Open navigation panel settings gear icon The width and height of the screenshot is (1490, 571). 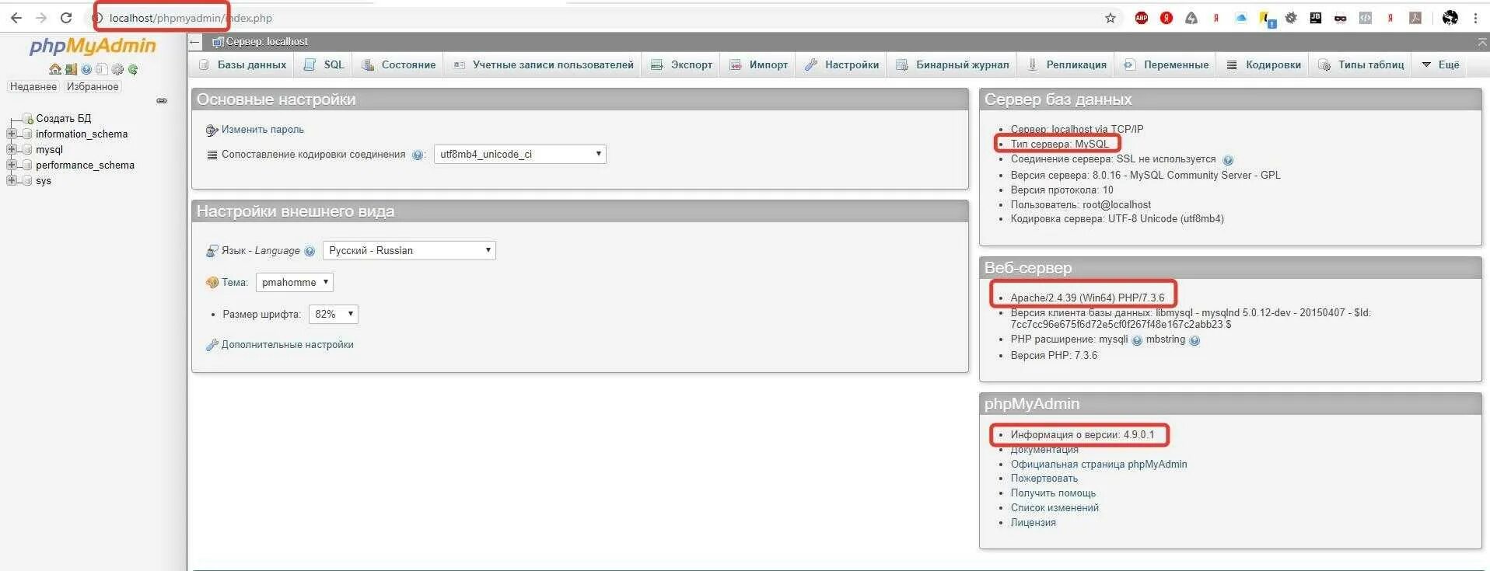click(x=117, y=69)
